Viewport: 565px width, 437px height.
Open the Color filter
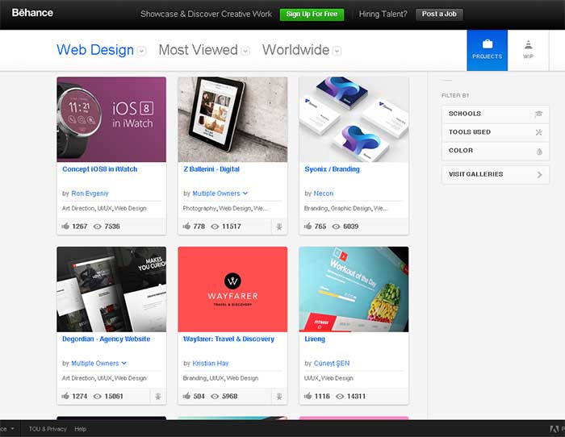[x=496, y=151]
